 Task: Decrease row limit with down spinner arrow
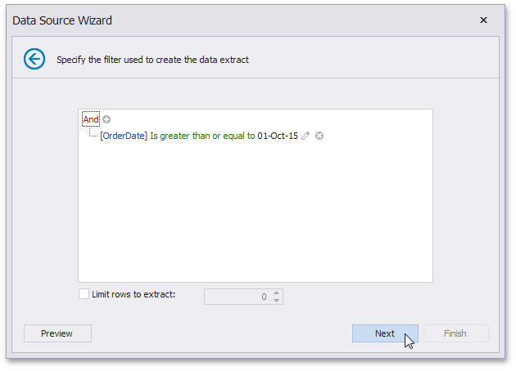(x=277, y=300)
